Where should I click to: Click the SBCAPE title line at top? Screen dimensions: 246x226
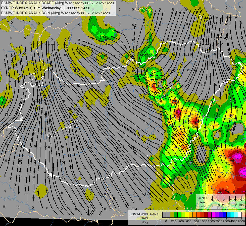[x=58, y=3]
